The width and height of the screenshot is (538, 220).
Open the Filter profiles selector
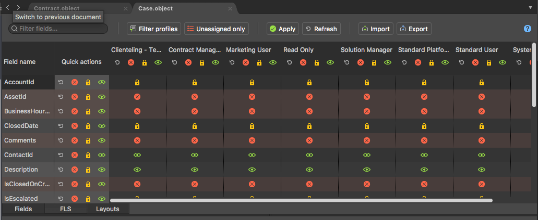[154, 29]
